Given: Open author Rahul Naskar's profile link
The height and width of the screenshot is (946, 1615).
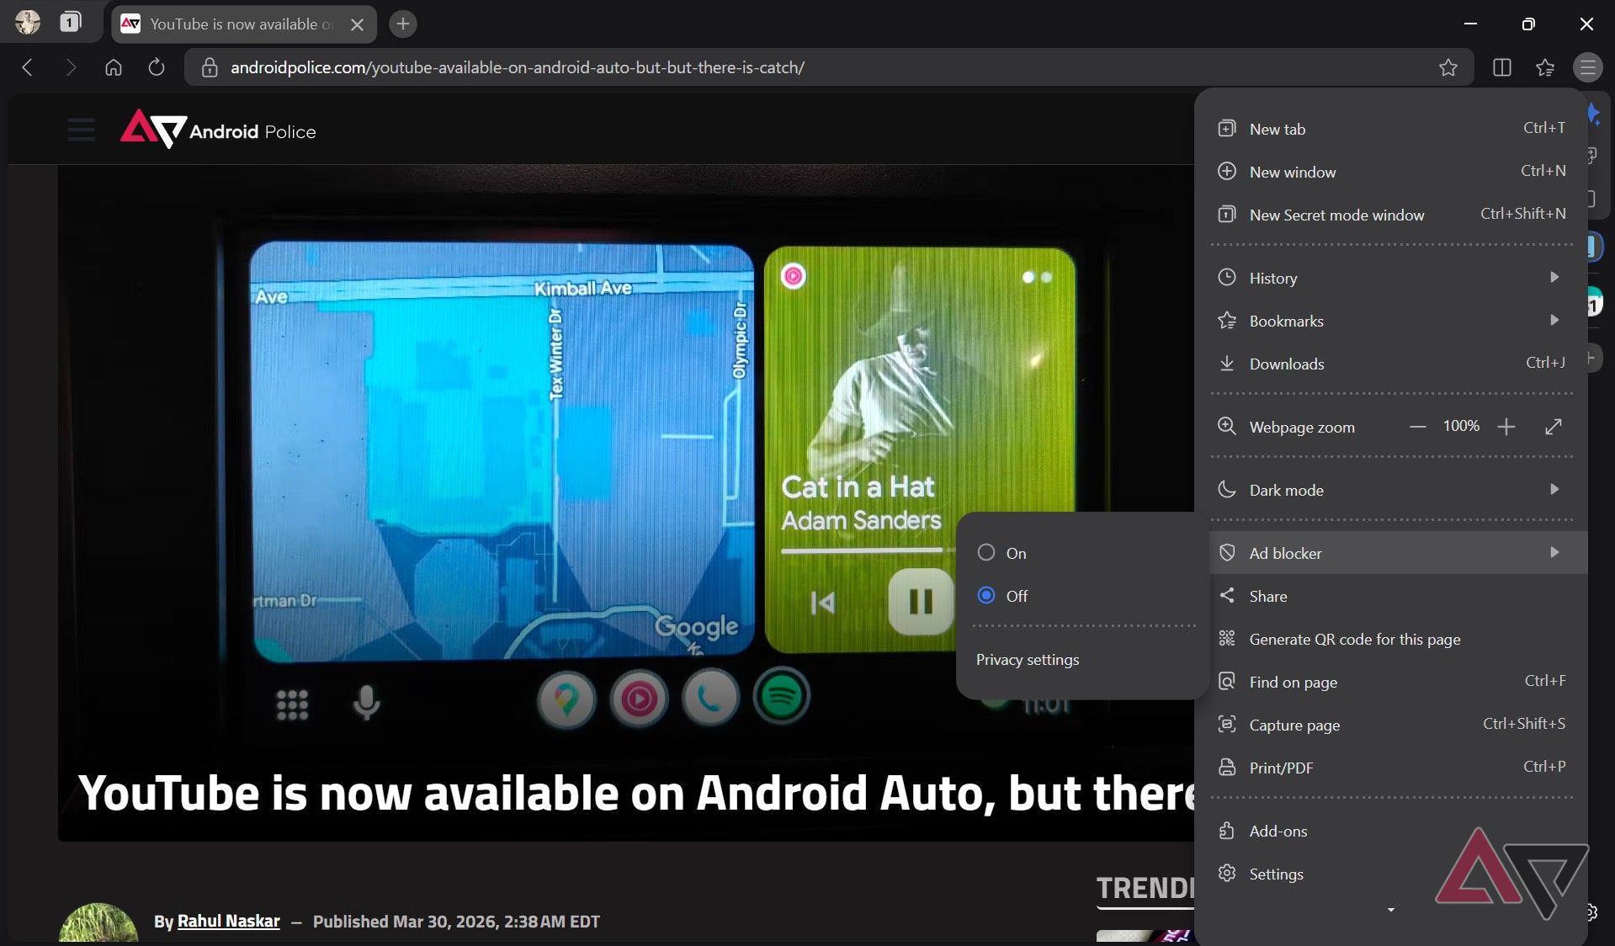Looking at the screenshot, I should coord(228,922).
